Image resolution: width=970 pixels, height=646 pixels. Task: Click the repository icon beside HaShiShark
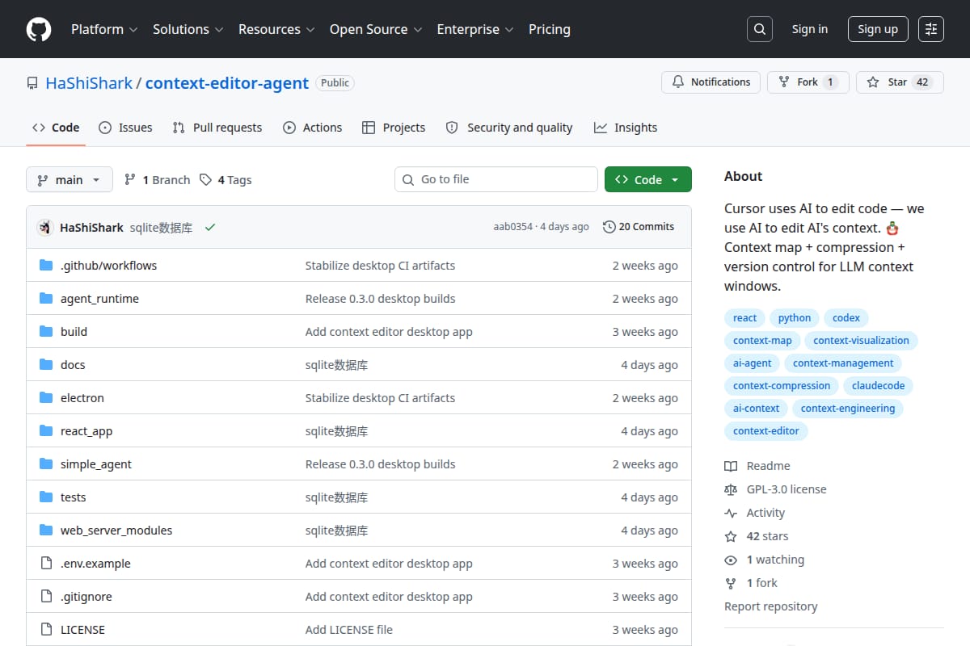pos(32,83)
